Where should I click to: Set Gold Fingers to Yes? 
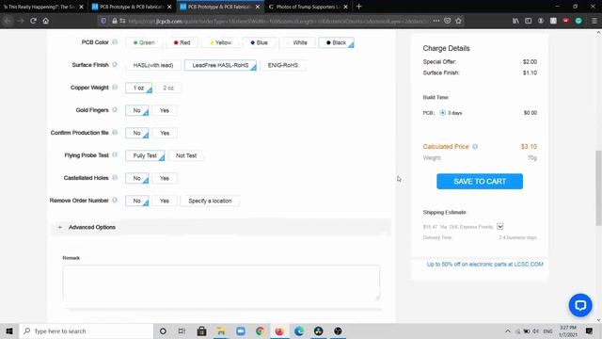(165, 110)
